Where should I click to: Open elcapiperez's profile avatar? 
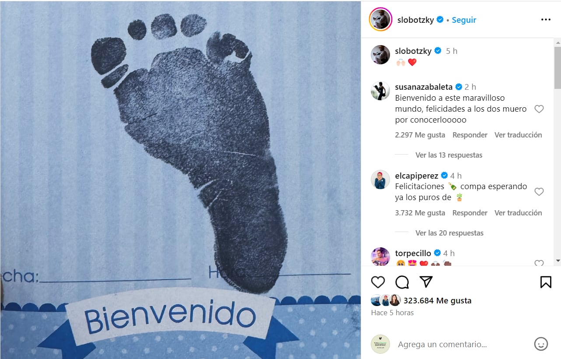point(380,179)
